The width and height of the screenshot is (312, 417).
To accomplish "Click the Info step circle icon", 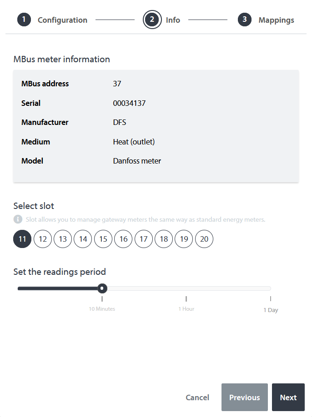I will point(152,20).
